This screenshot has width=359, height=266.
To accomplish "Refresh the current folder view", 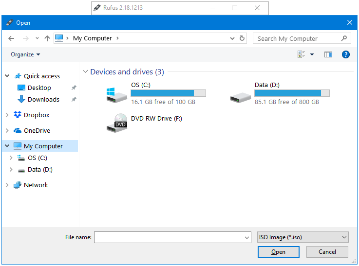I will pyautogui.click(x=243, y=38).
